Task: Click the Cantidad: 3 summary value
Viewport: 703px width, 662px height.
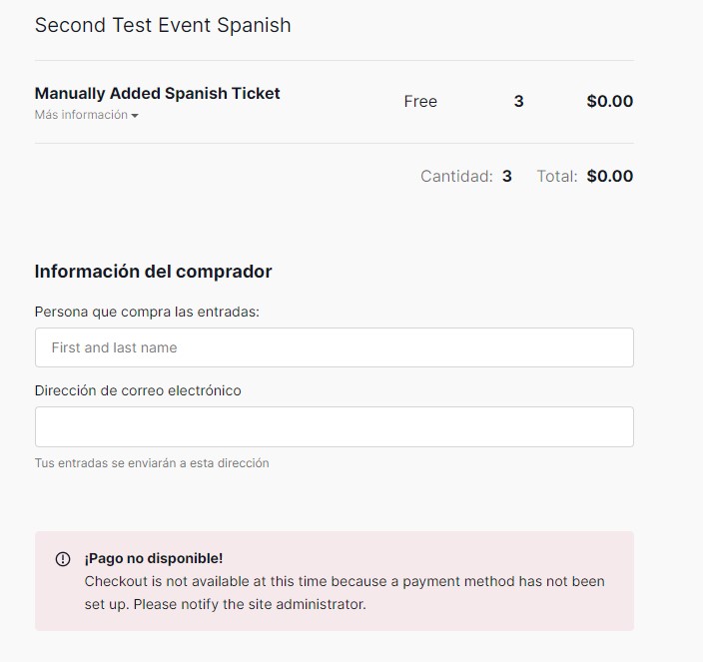Action: point(507,176)
